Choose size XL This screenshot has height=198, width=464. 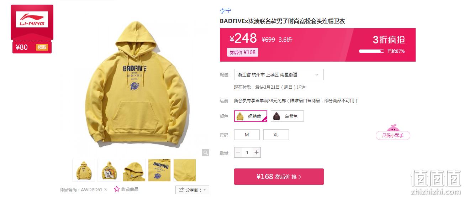pos(276,135)
